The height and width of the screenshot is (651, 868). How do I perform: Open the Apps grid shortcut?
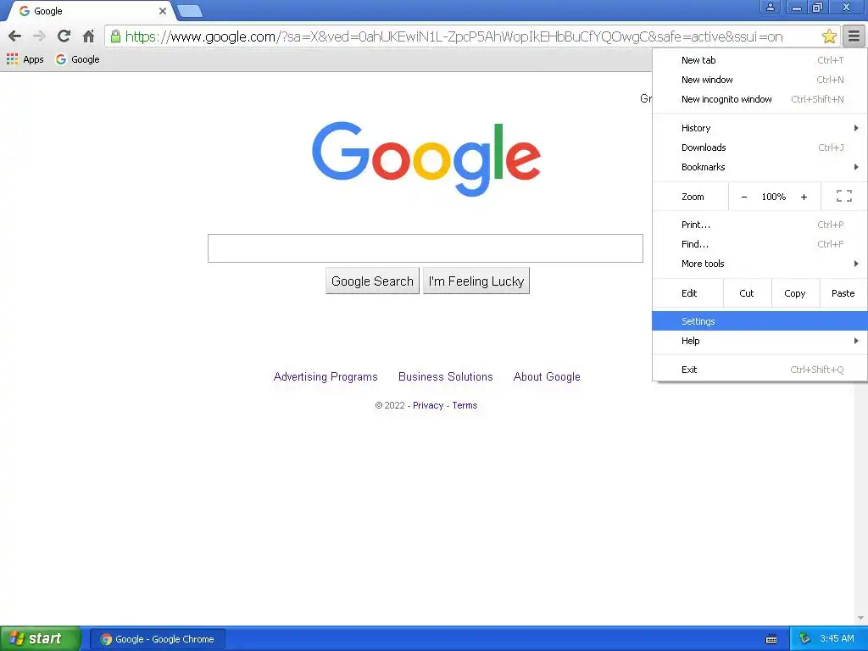point(25,59)
